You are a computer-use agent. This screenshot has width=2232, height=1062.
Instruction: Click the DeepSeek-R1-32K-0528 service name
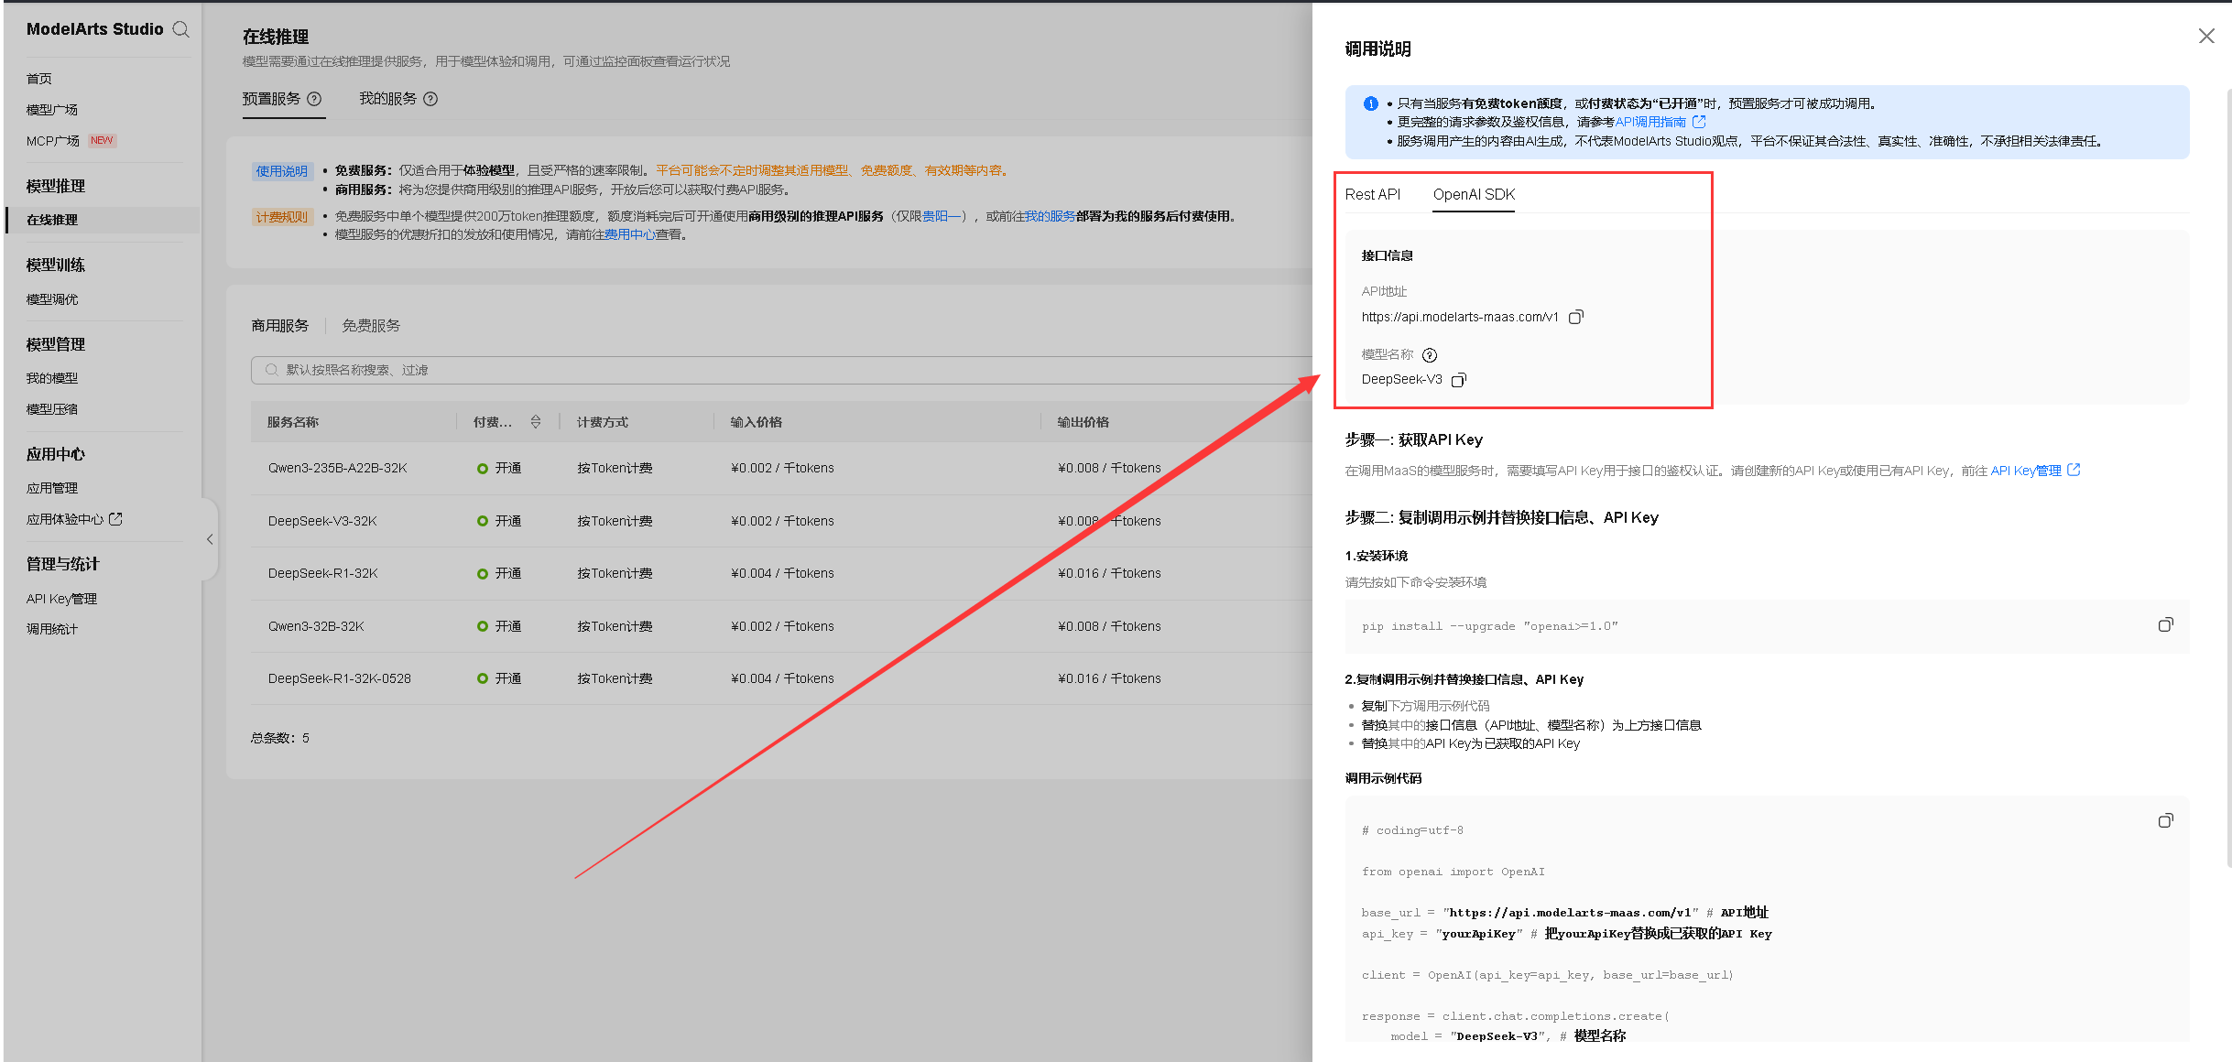[340, 678]
